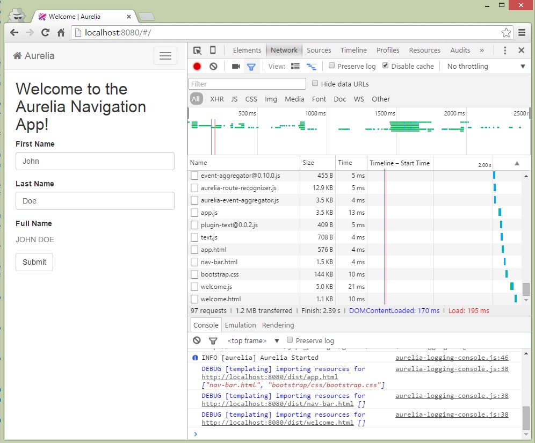Open the Timeline tab

click(x=353, y=50)
